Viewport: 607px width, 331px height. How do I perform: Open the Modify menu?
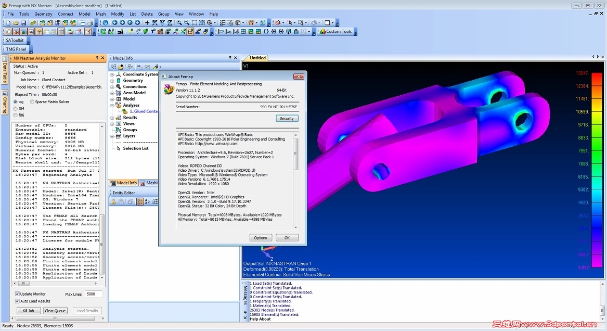(118, 14)
